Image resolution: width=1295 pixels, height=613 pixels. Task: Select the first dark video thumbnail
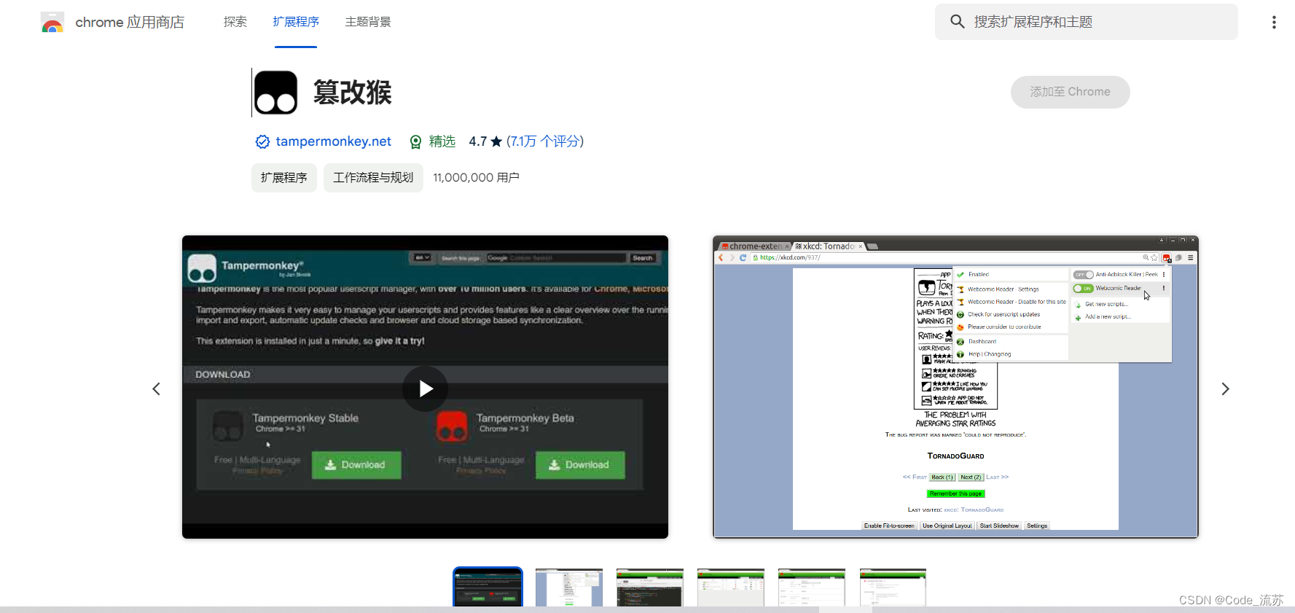point(488,587)
